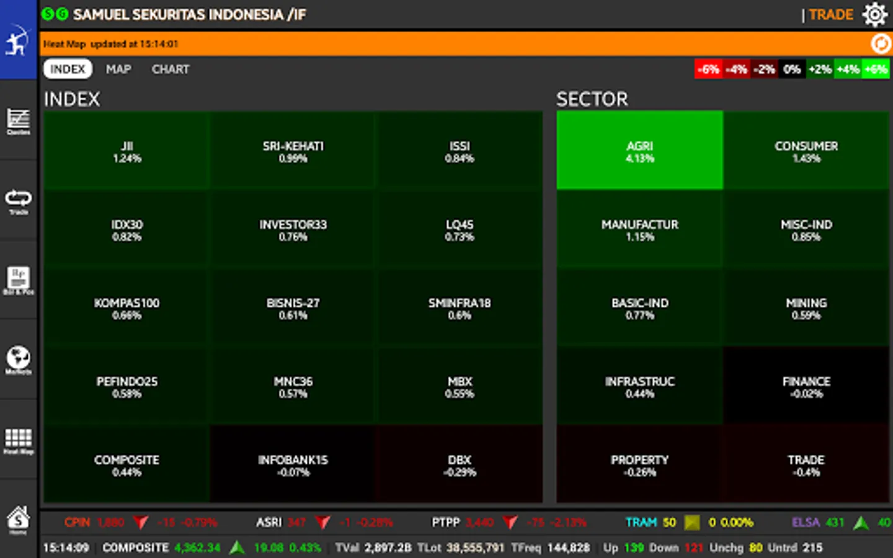This screenshot has height=558, width=893.
Task: Select the DBX index tile
Action: 460,464
